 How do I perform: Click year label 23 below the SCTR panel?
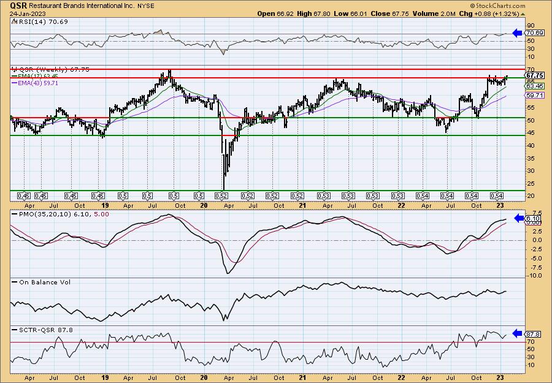tap(500, 377)
